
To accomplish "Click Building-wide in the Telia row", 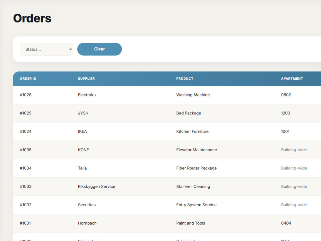I will point(294,168).
